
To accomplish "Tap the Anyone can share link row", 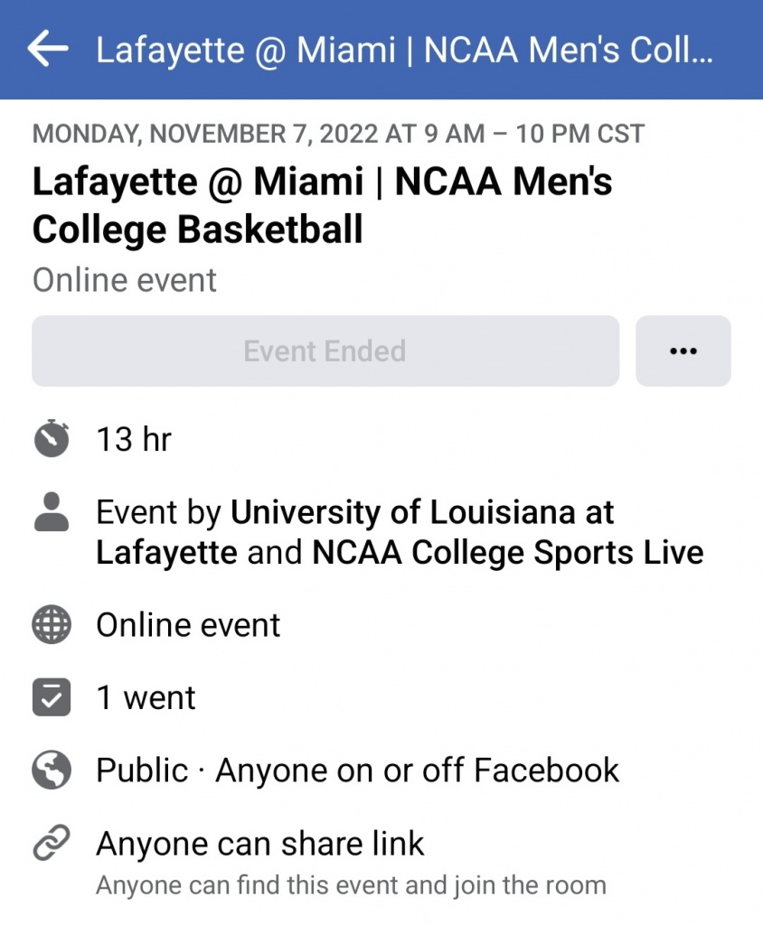I will tap(260, 844).
